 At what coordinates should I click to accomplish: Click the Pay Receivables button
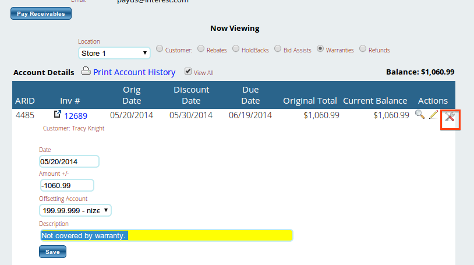pyautogui.click(x=41, y=13)
